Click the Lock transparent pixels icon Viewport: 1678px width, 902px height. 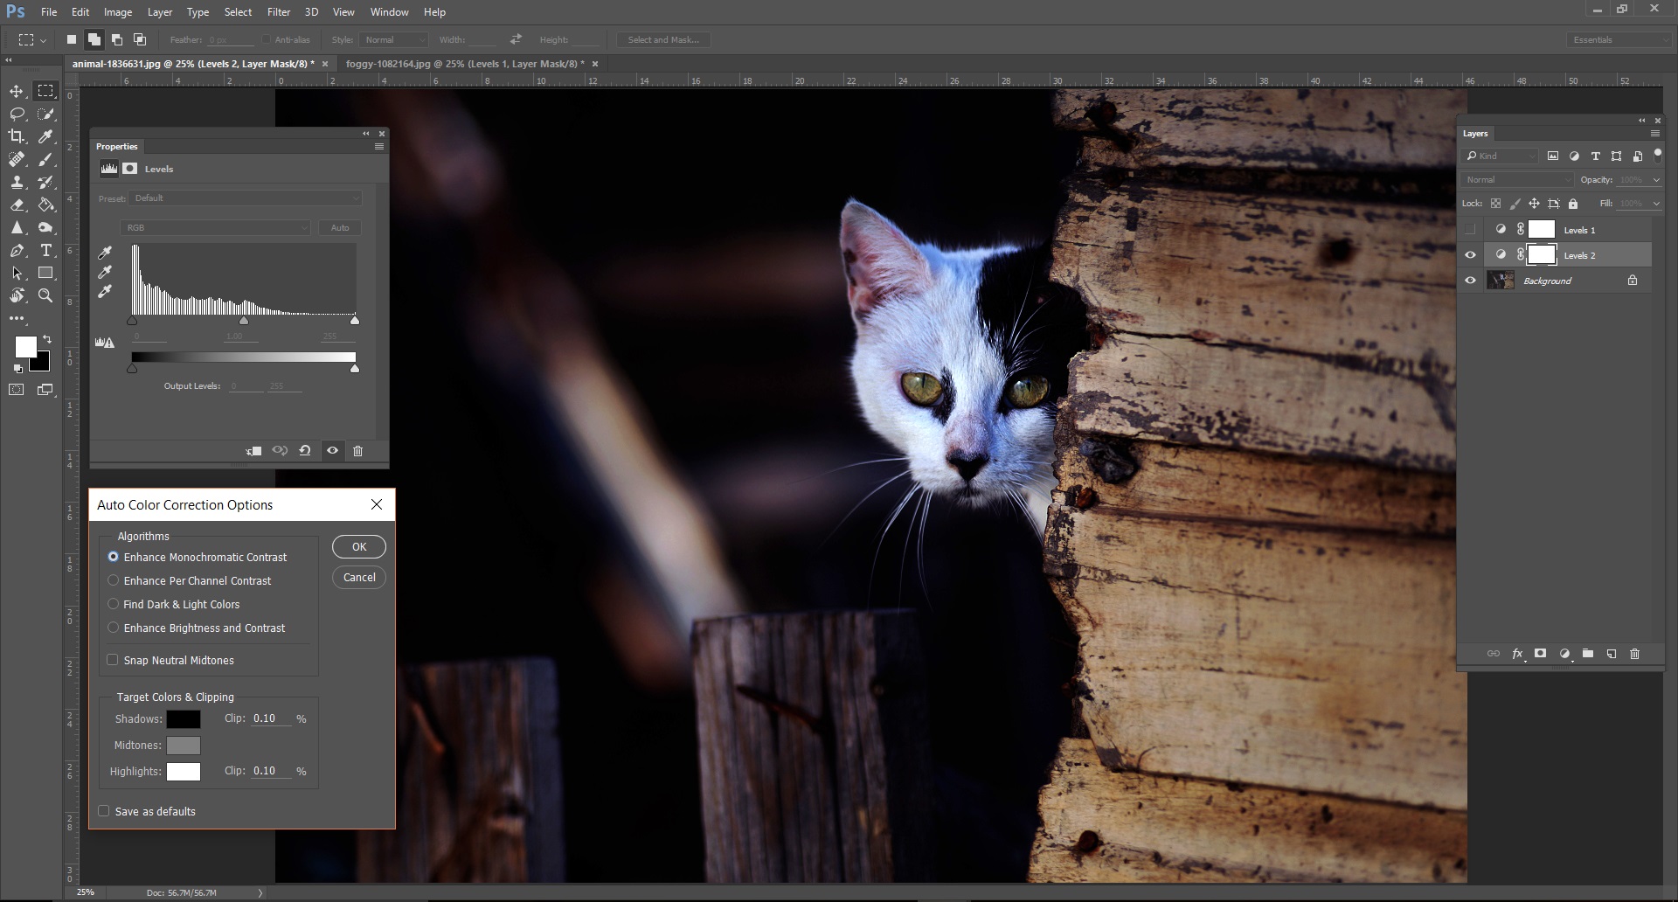[1496, 203]
